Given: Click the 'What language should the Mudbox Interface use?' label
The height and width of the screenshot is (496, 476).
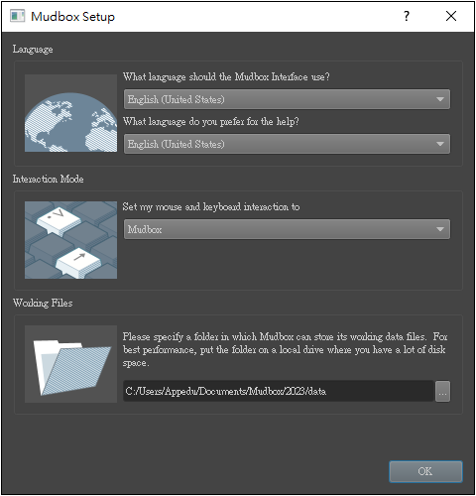Looking at the screenshot, I should 226,77.
